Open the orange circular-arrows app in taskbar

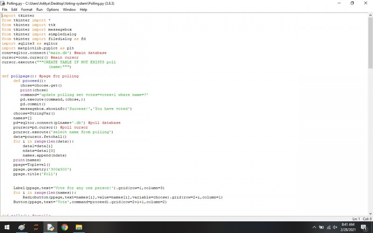[x=36, y=227]
